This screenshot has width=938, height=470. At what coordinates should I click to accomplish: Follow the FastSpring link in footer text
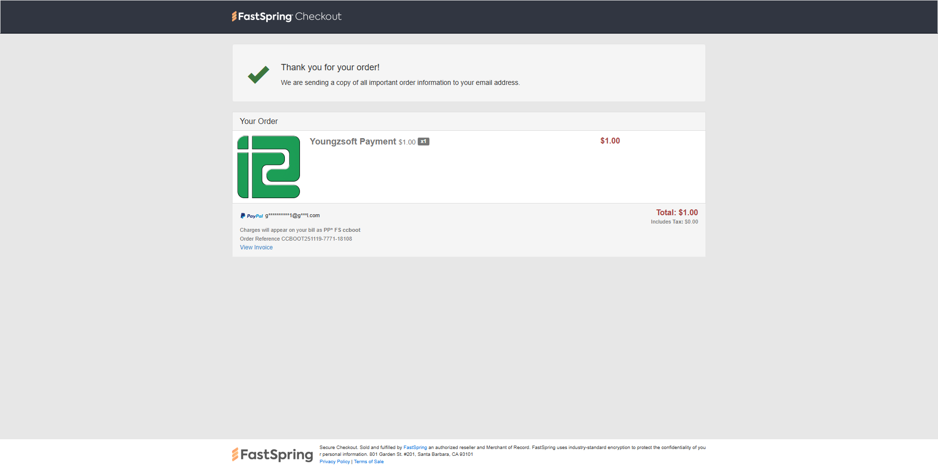[x=415, y=448]
